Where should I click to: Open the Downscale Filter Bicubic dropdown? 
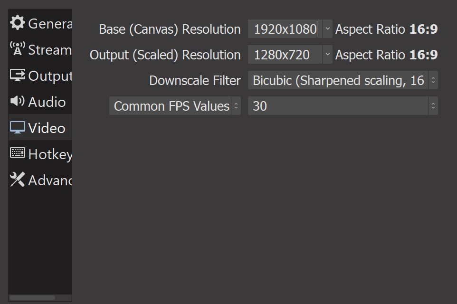pyautogui.click(x=342, y=80)
